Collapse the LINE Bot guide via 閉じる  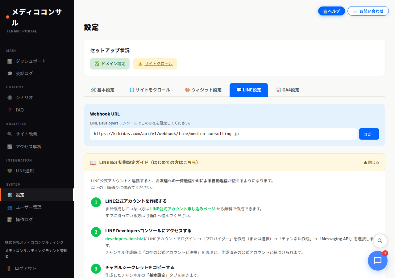point(371,162)
